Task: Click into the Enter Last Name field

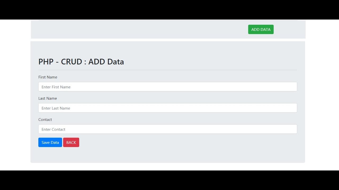Action: [167, 108]
